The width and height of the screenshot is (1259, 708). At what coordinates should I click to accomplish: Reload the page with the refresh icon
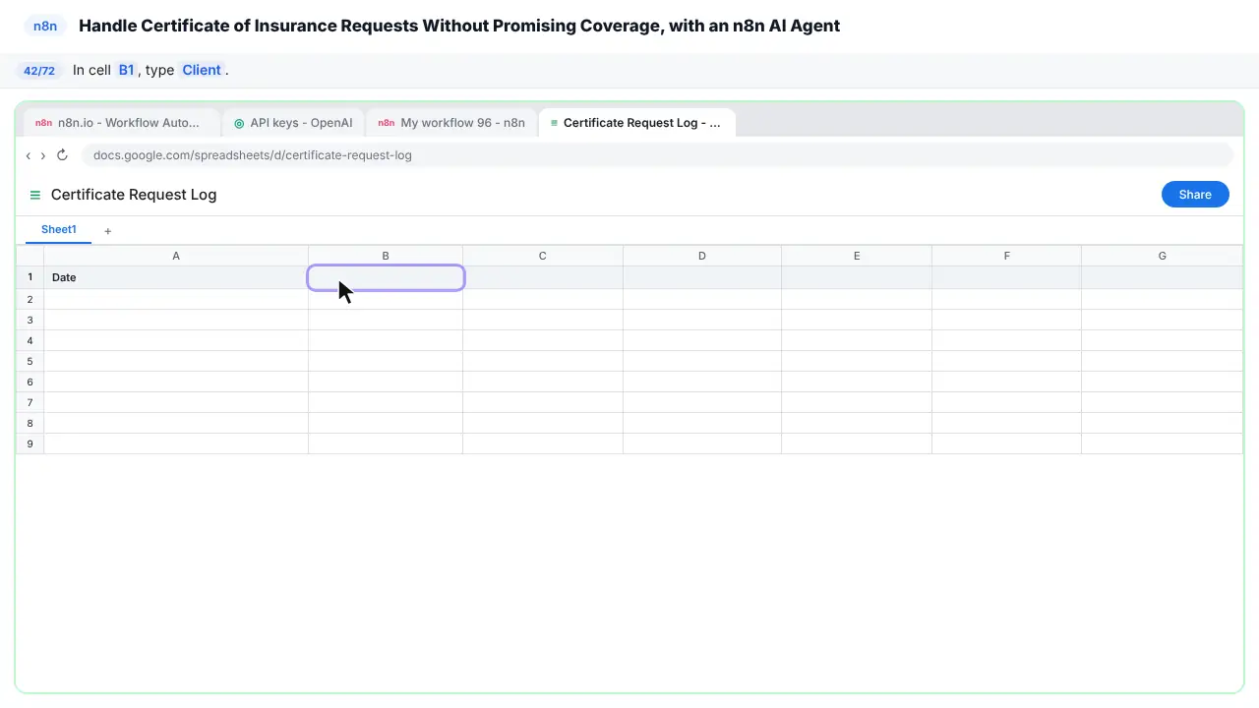coord(62,155)
